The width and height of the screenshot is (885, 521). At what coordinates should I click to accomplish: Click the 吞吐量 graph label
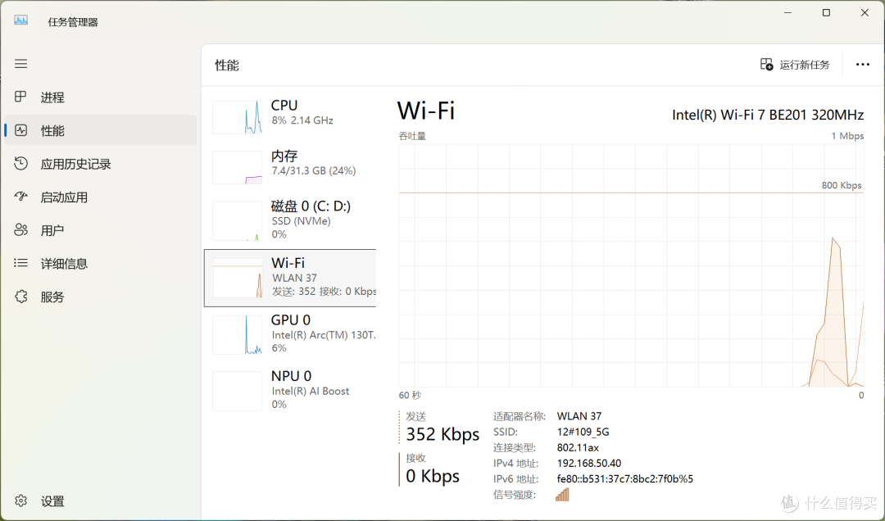(412, 136)
